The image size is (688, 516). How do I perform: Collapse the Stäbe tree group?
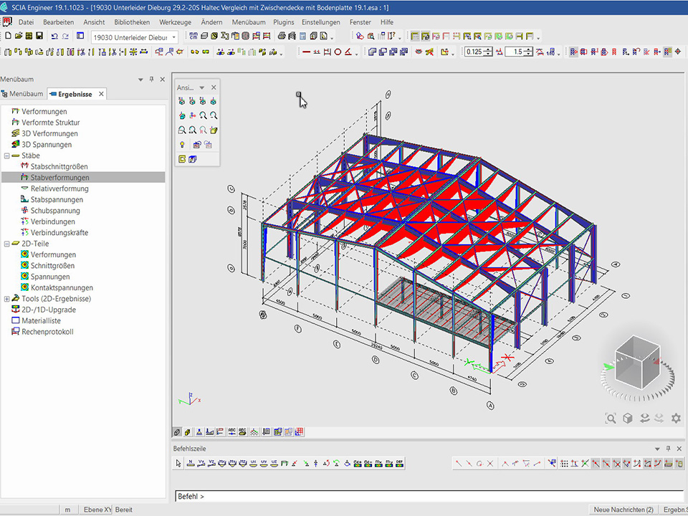coord(6,156)
